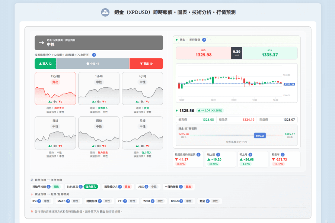
Task: Click the help icon for 動量
Action: pyautogui.click(x=207, y=201)
